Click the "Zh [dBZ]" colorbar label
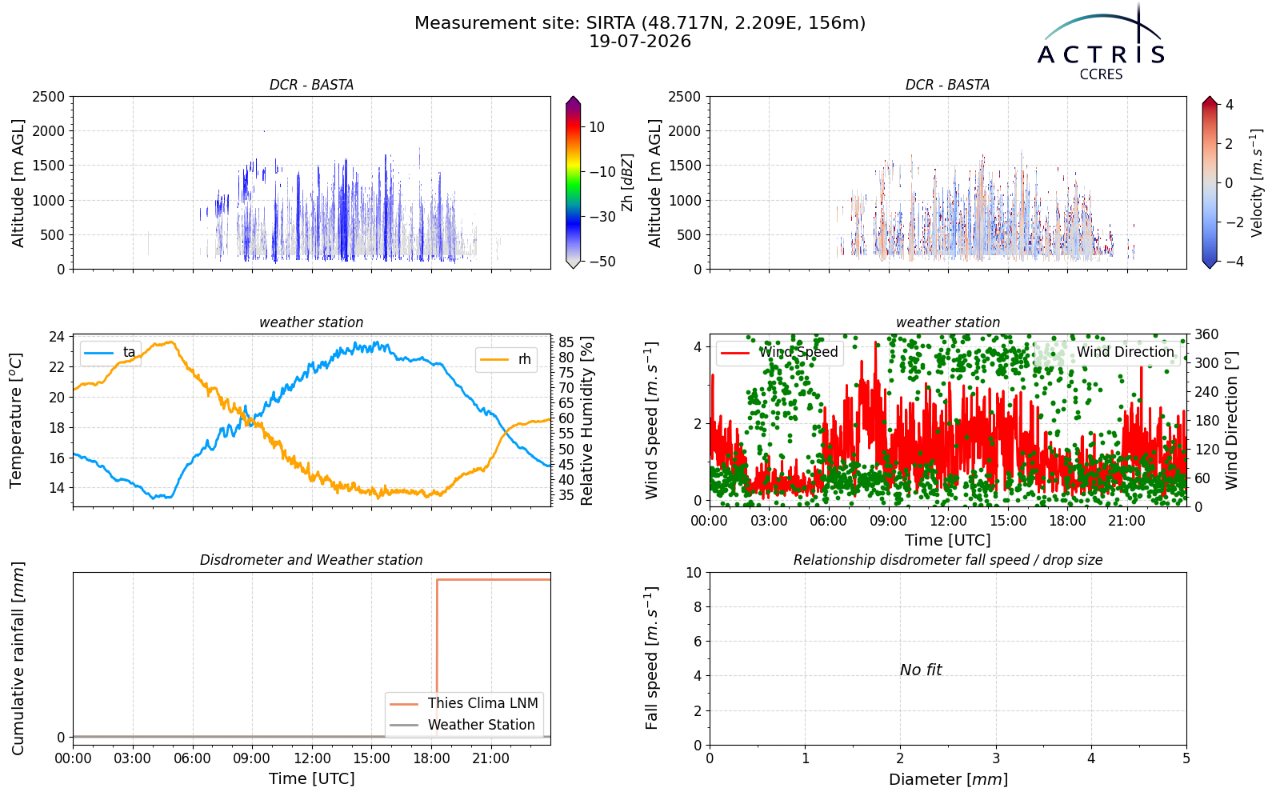This screenshot has width=1280, height=800. 627,182
